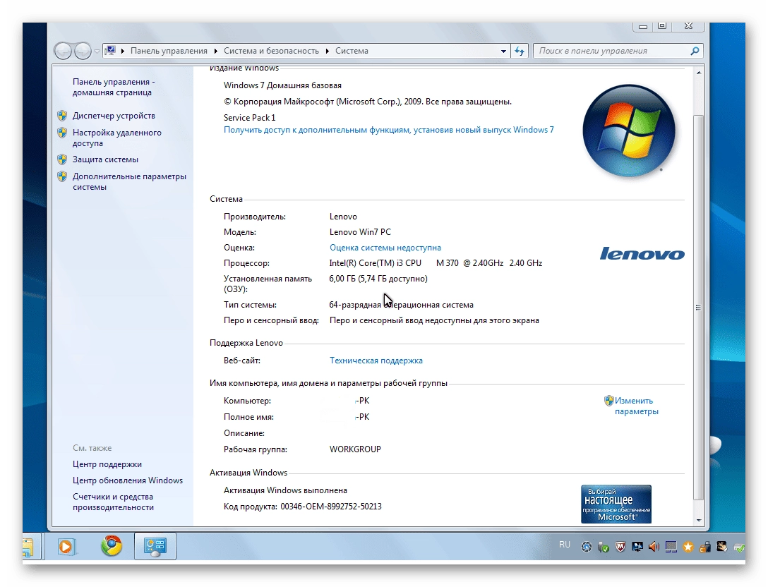Viewport: 768px width, 587px height.
Task: Click the USB lock tray icon
Action: pyautogui.click(x=705, y=547)
